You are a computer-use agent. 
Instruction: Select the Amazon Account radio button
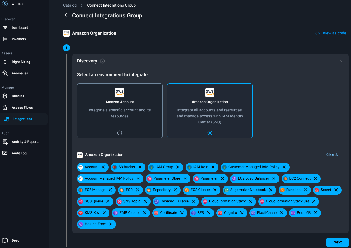point(119,133)
